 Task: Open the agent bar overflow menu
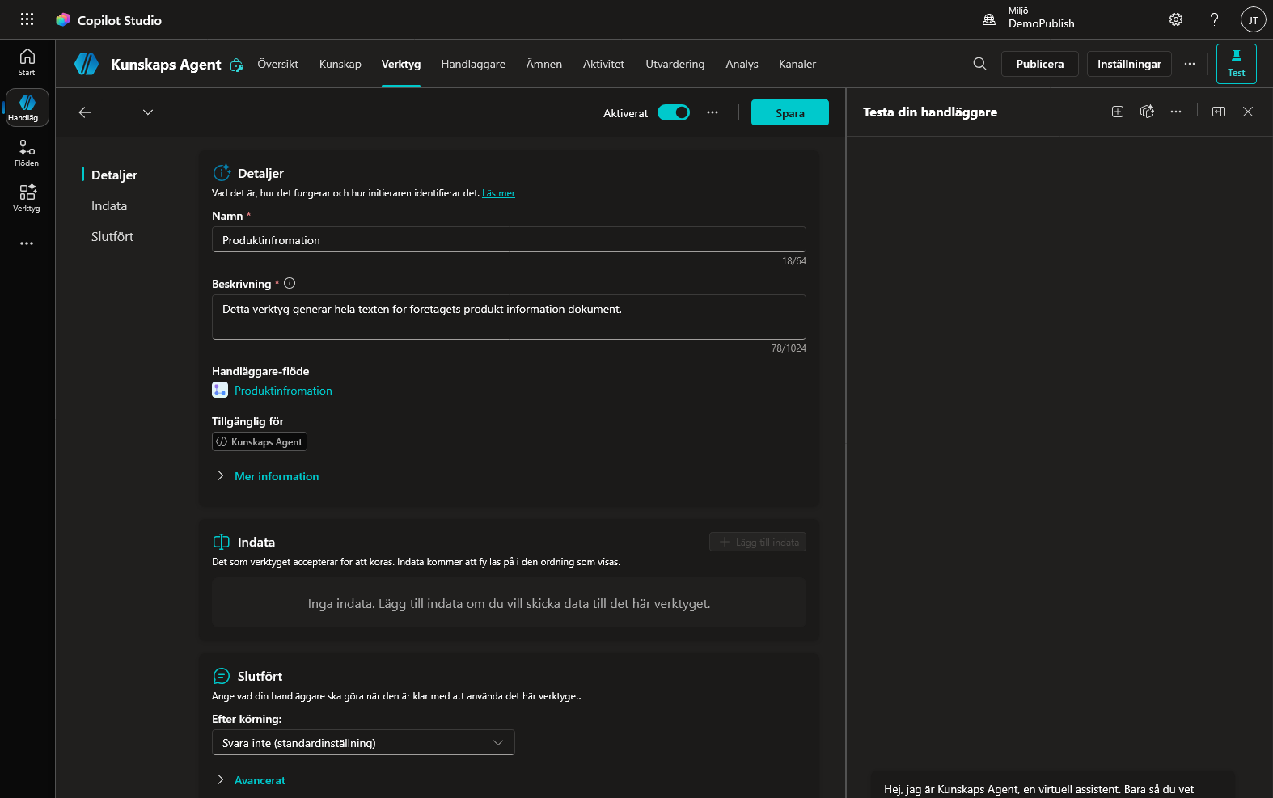click(1190, 64)
